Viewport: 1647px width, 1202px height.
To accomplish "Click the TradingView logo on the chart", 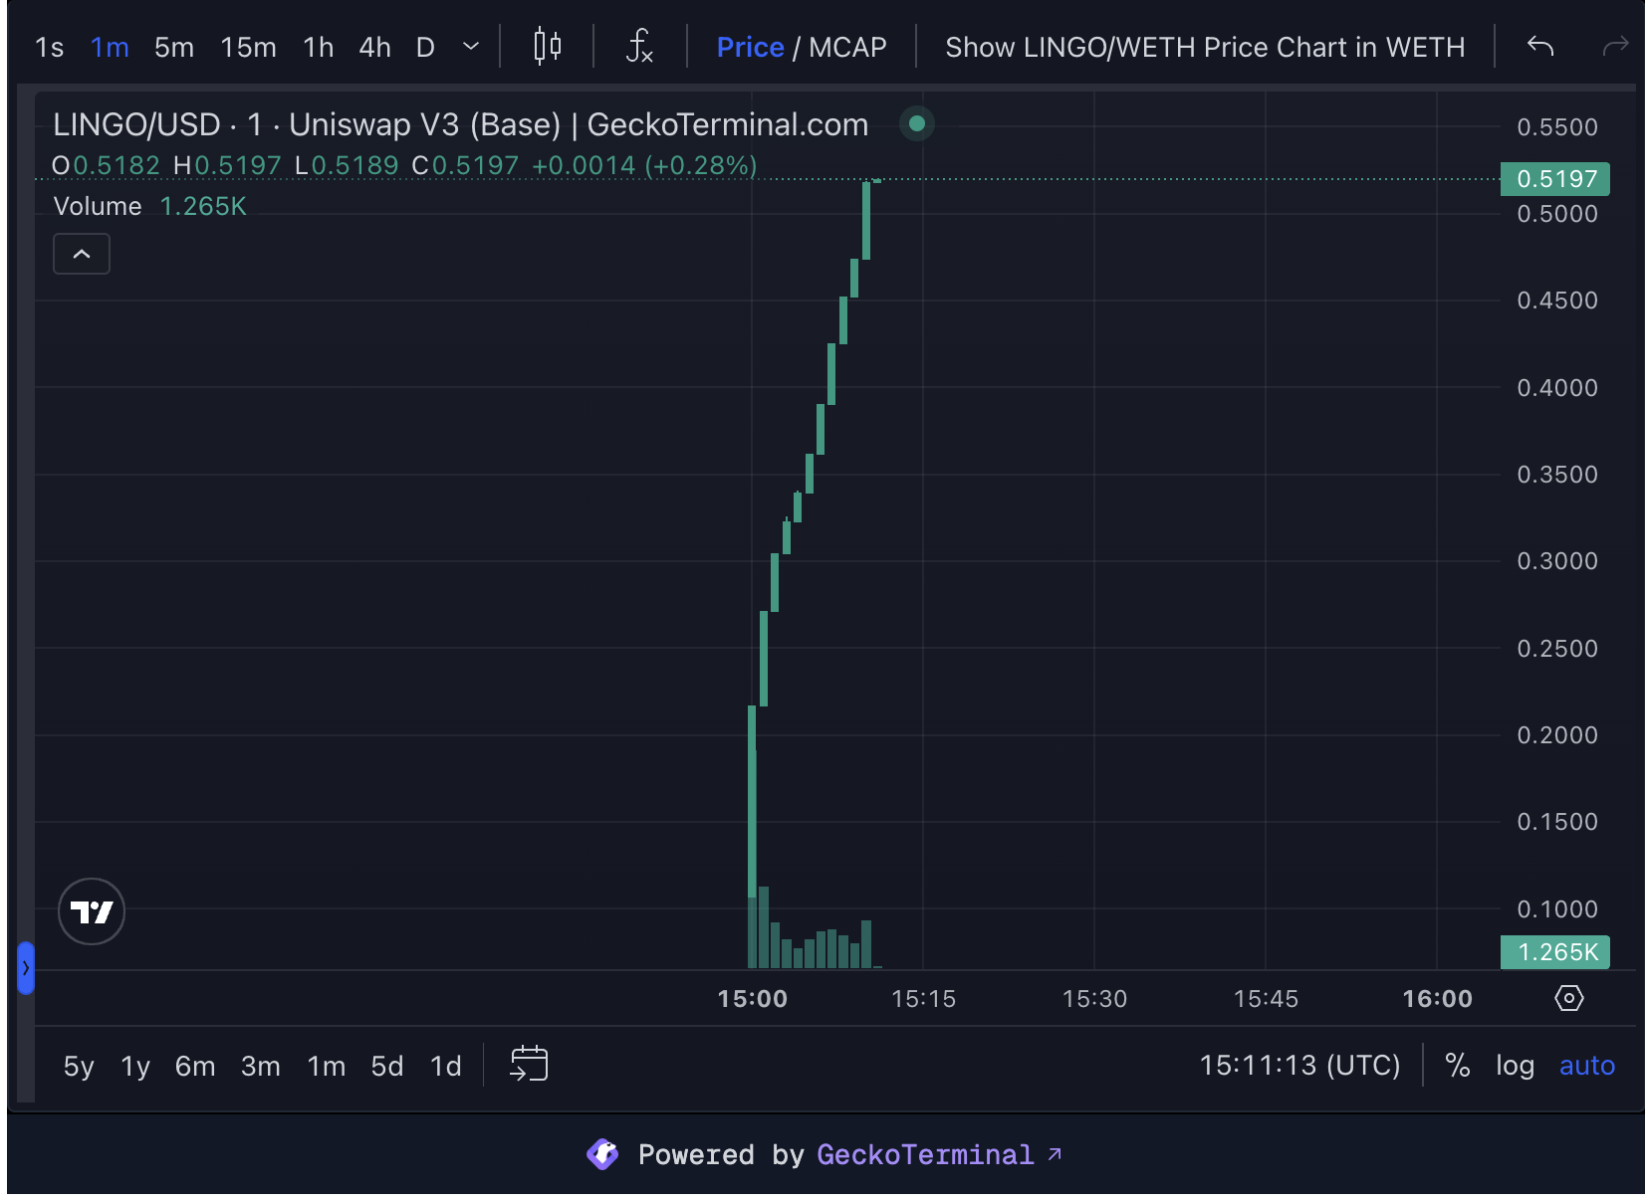I will 91,911.
